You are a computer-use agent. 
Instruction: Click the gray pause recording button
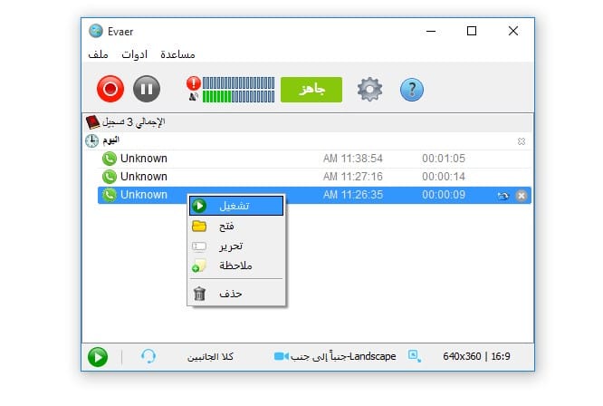click(x=147, y=89)
